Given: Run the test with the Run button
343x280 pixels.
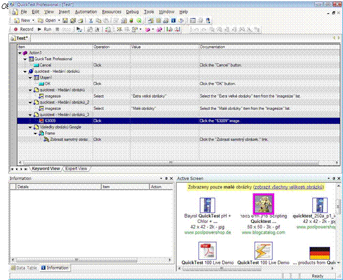Looking at the screenshot, I should click(45, 29).
